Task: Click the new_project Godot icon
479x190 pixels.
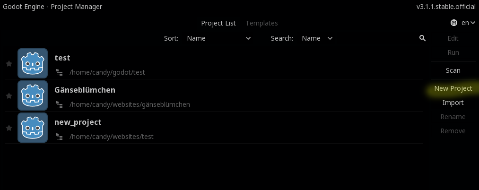Action: click(x=33, y=128)
